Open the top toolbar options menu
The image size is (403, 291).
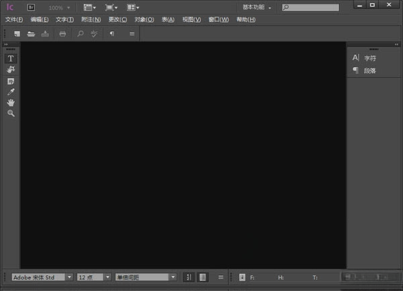[x=132, y=34]
